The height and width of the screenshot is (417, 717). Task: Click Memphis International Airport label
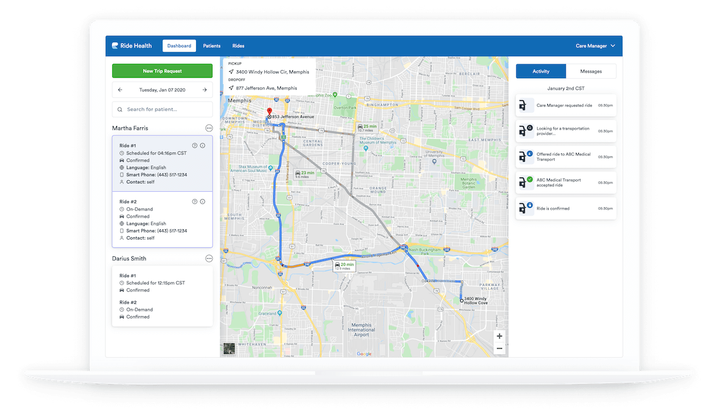tap(361, 330)
